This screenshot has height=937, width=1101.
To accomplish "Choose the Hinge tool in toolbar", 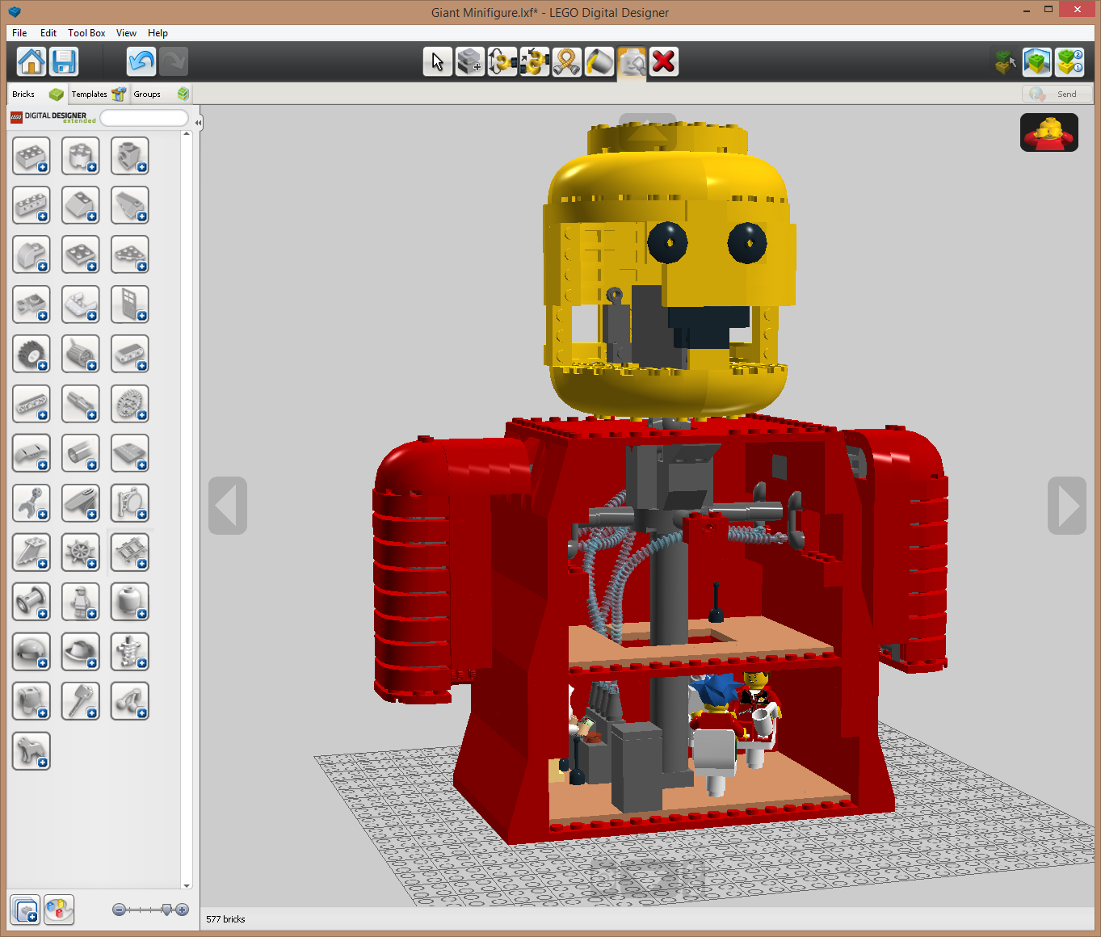I will click(x=502, y=62).
